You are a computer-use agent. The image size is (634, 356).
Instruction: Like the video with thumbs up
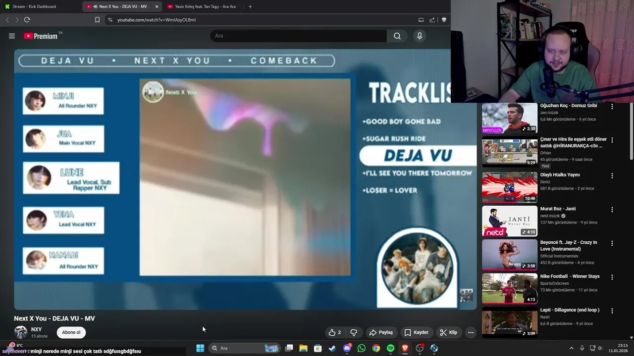pos(335,332)
